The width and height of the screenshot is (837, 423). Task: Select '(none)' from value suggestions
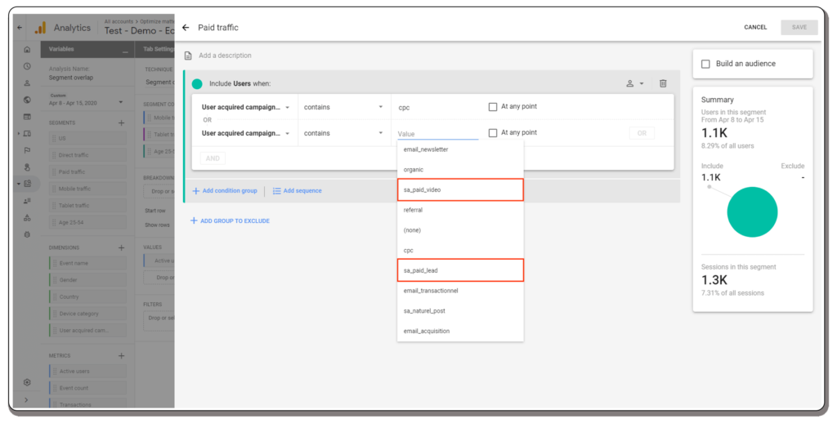(x=460, y=230)
